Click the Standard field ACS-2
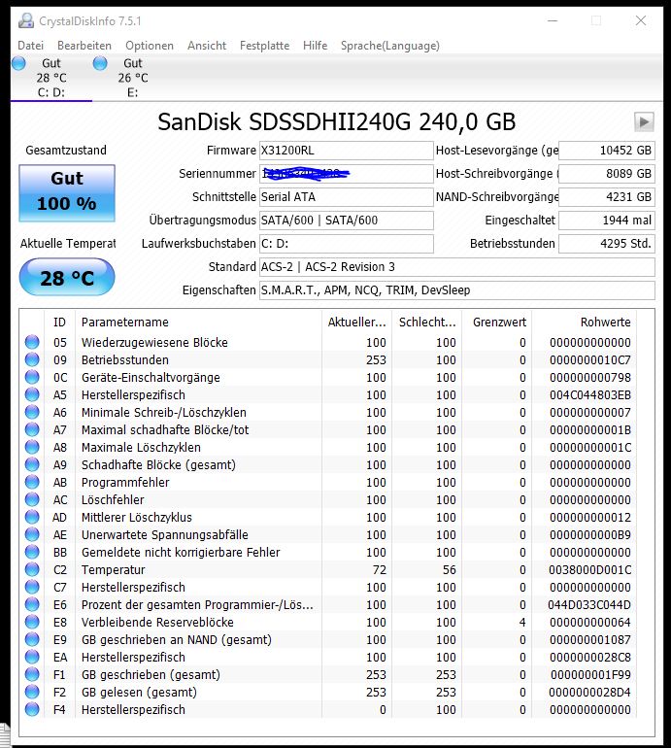The width and height of the screenshot is (671, 748). 456,267
